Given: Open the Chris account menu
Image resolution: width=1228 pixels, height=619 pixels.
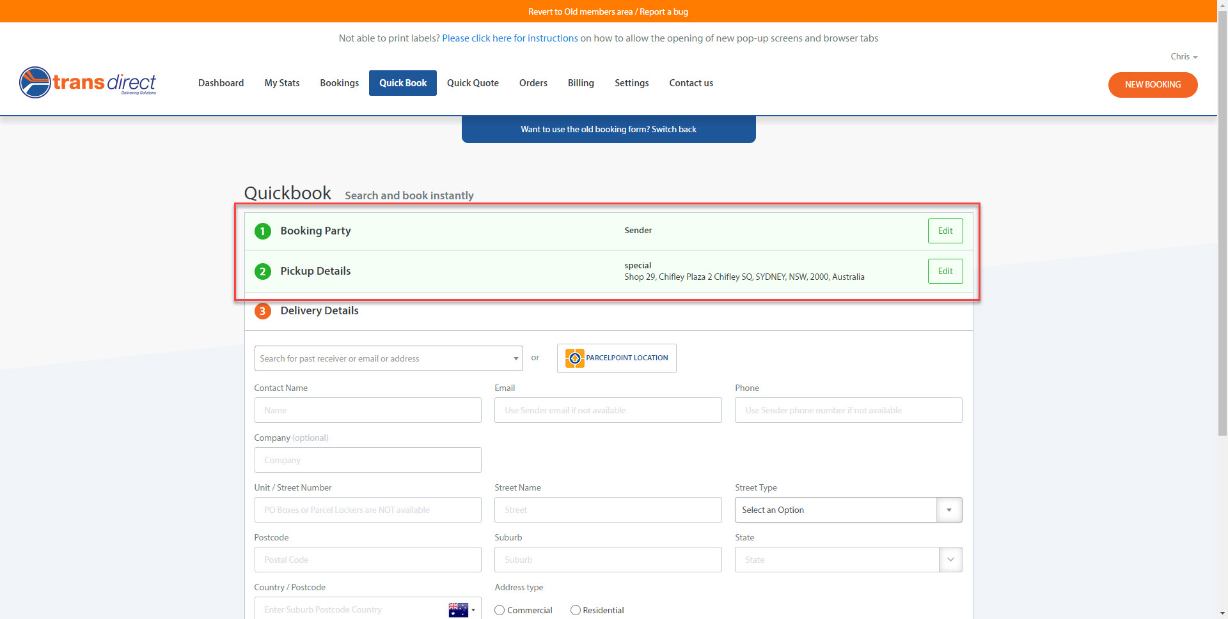Looking at the screenshot, I should click(x=1183, y=56).
